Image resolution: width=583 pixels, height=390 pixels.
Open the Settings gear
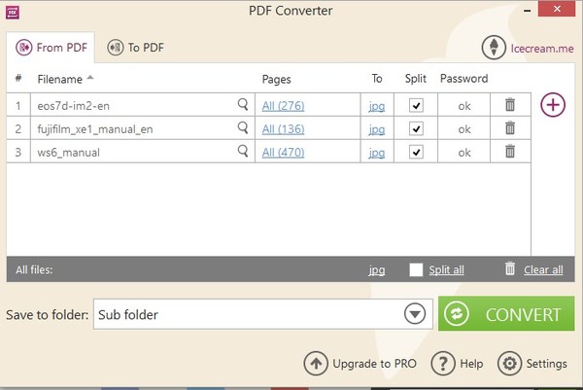532,364
